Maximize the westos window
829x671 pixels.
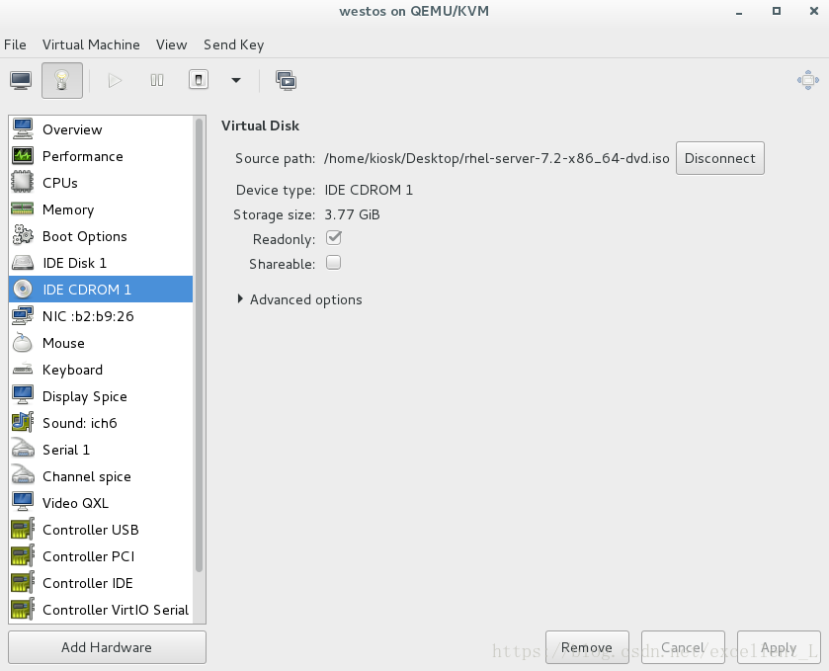pos(776,11)
